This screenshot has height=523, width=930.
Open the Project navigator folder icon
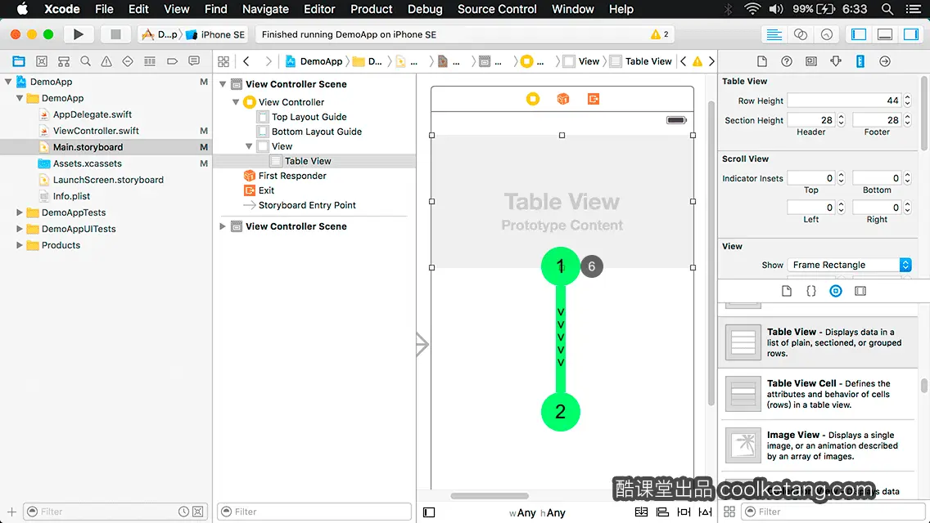(x=19, y=61)
